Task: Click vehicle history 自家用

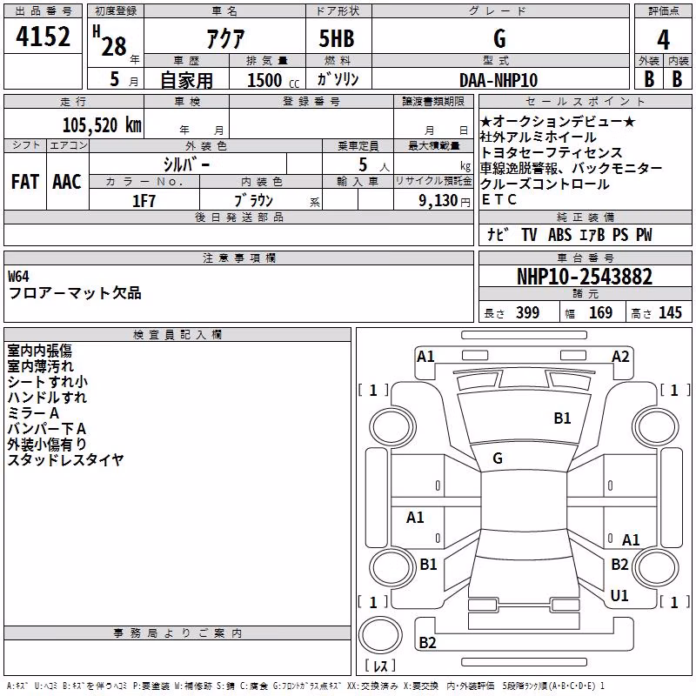Action: click(186, 80)
